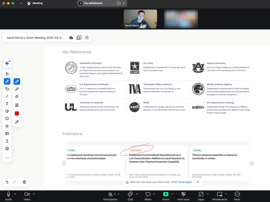Click the Vanderbilt University heading
270x202 pixels.
[x=90, y=63]
